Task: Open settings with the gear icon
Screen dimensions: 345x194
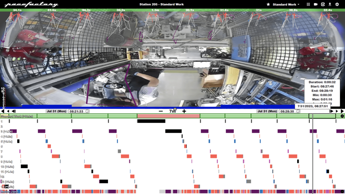Action: pyautogui.click(x=337, y=4)
